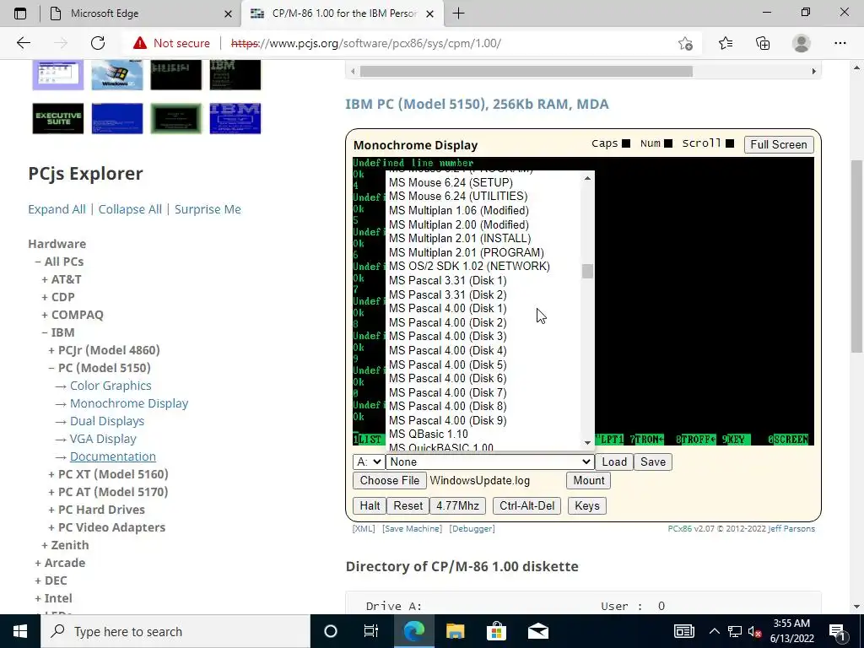The width and height of the screenshot is (864, 648).
Task: Select MS Pascal 4.00 (Disk 9)
Action: (x=447, y=420)
